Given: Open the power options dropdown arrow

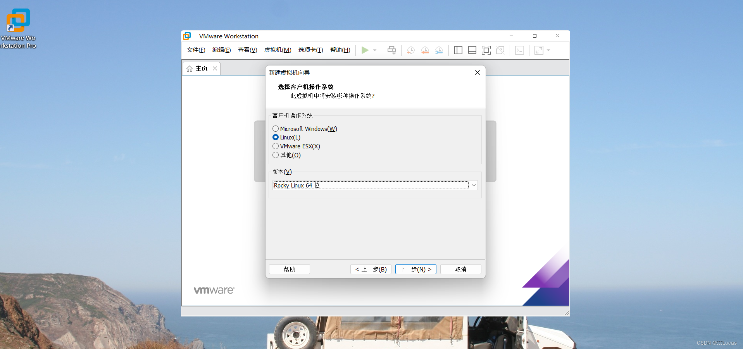Looking at the screenshot, I should 375,50.
